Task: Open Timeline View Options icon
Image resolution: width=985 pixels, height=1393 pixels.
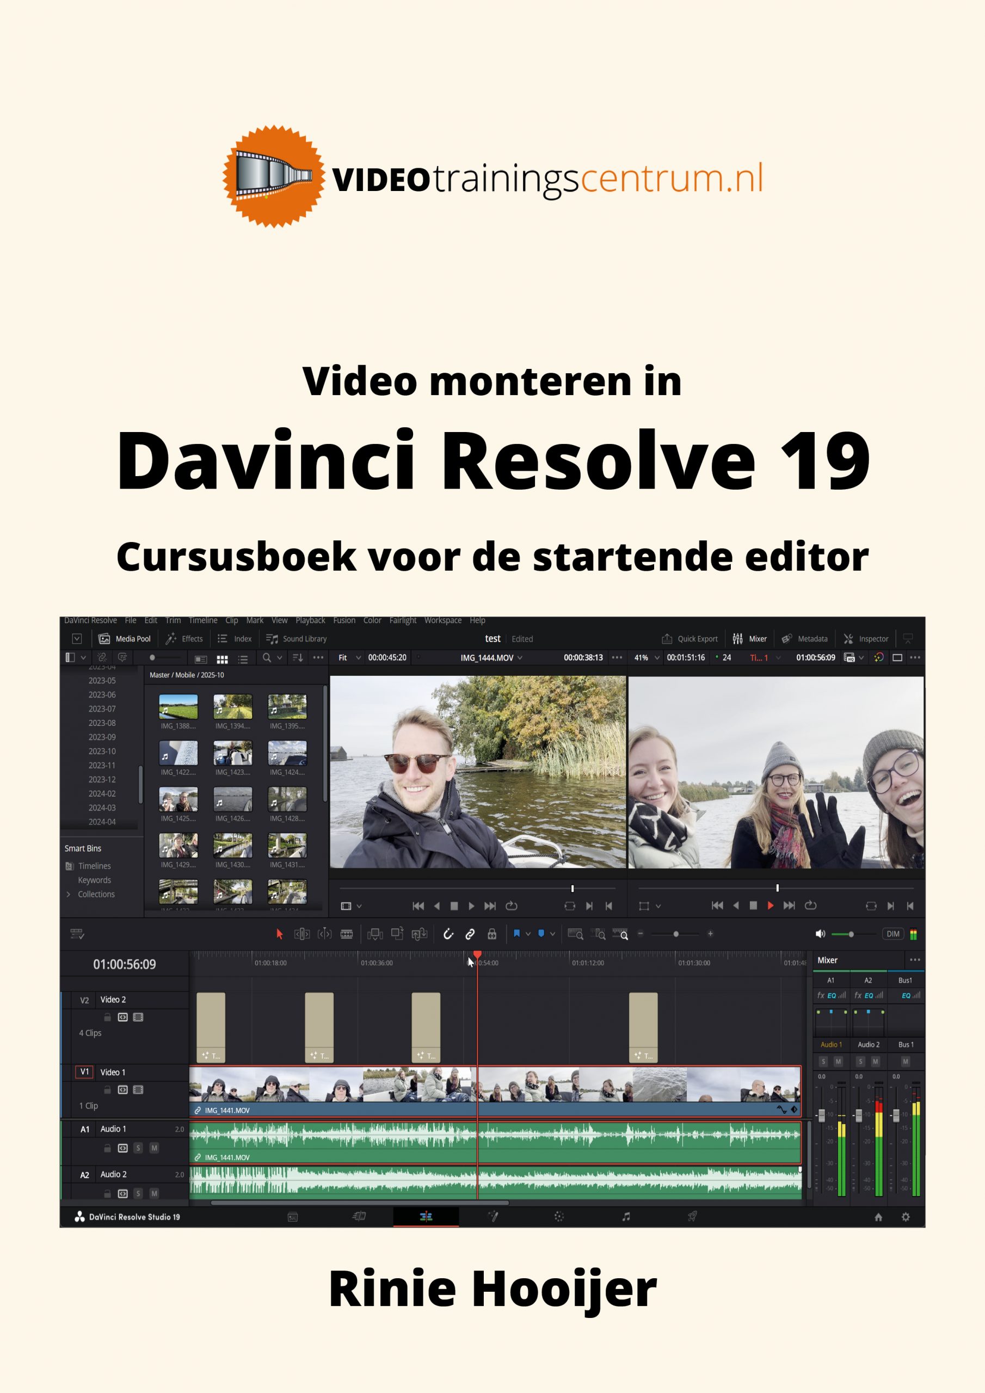Action: [77, 934]
